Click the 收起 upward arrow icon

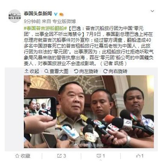tap(27, 71)
